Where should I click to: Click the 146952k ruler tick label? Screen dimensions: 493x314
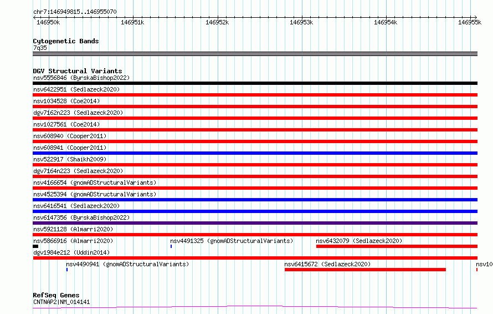point(217,22)
